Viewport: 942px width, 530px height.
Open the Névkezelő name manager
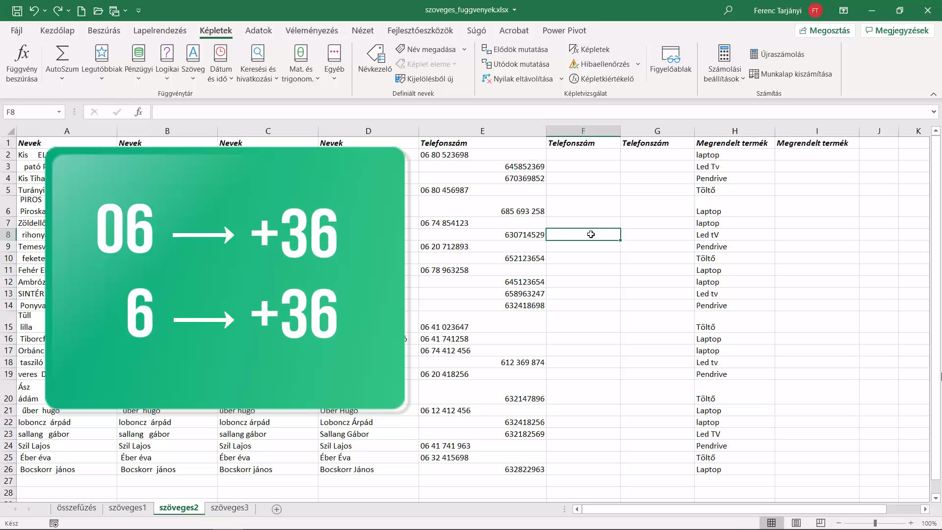(375, 59)
